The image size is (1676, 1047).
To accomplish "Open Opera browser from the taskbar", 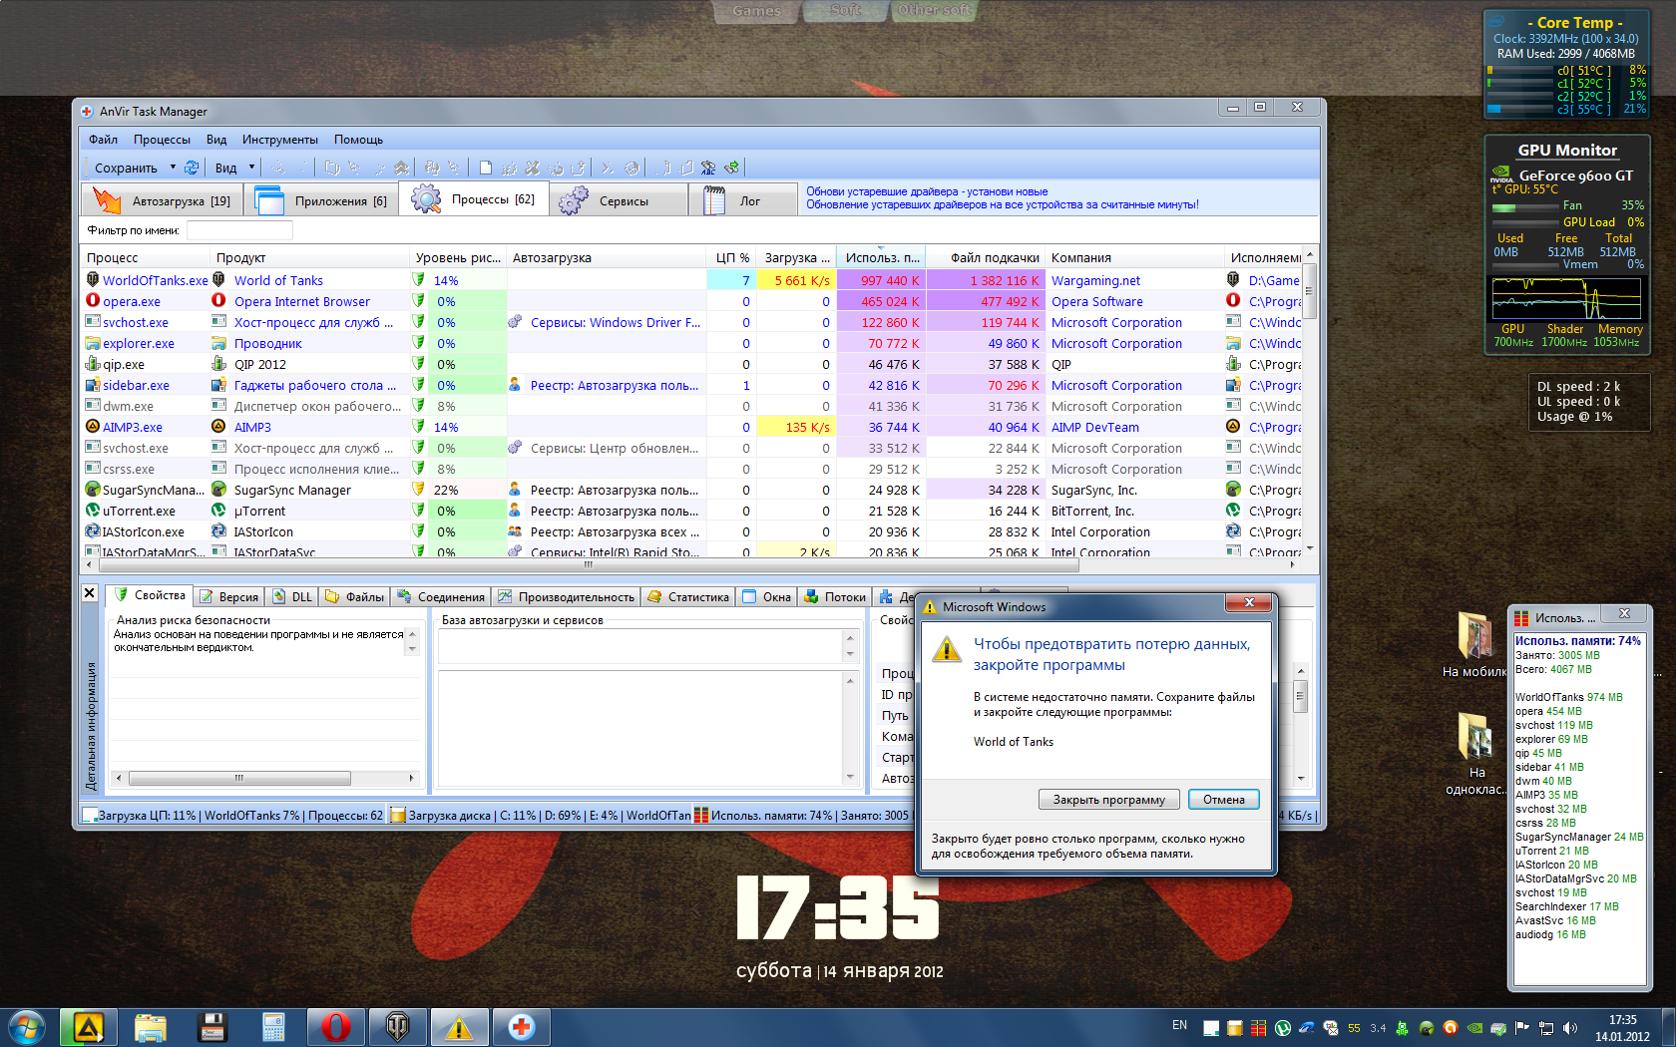I will click(x=336, y=1027).
